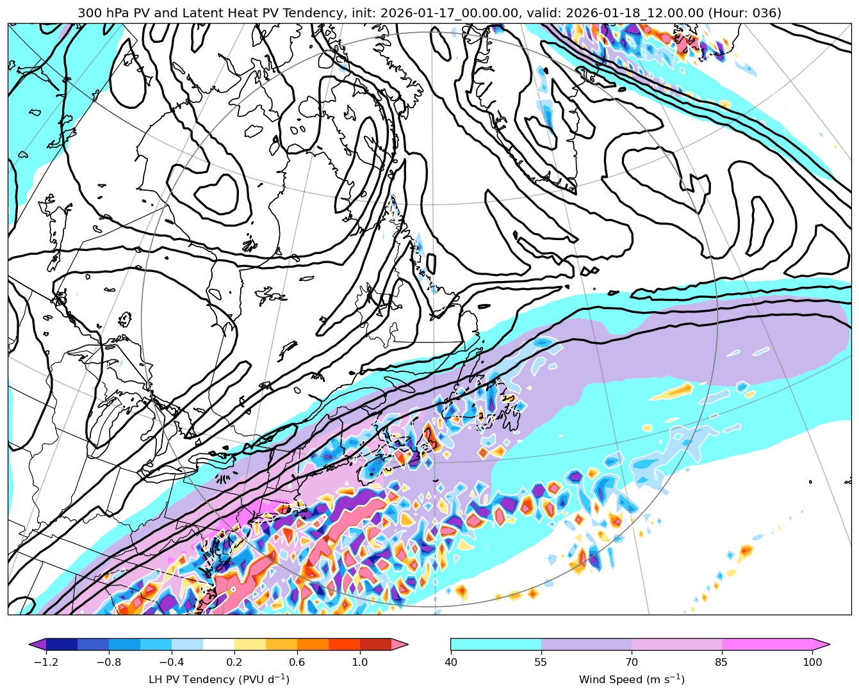The image size is (859, 694).
Task: Pick the light pink 70–85 wind speed swatch
Action: pyautogui.click(x=676, y=645)
